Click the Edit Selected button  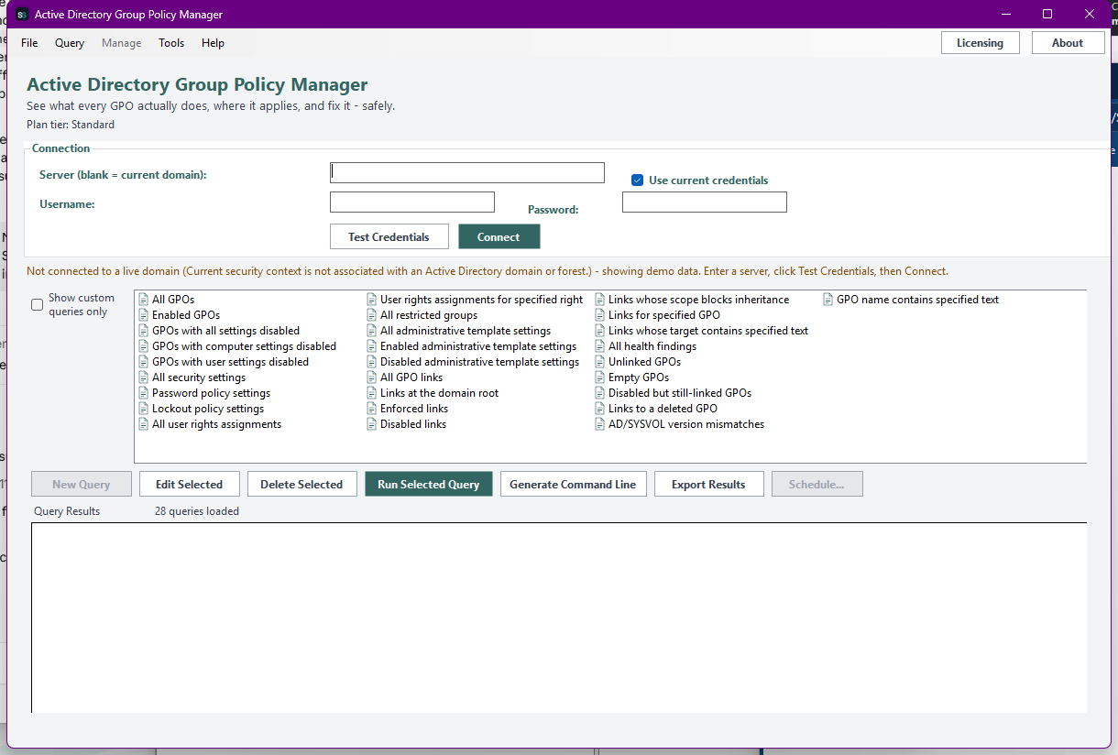(x=189, y=484)
